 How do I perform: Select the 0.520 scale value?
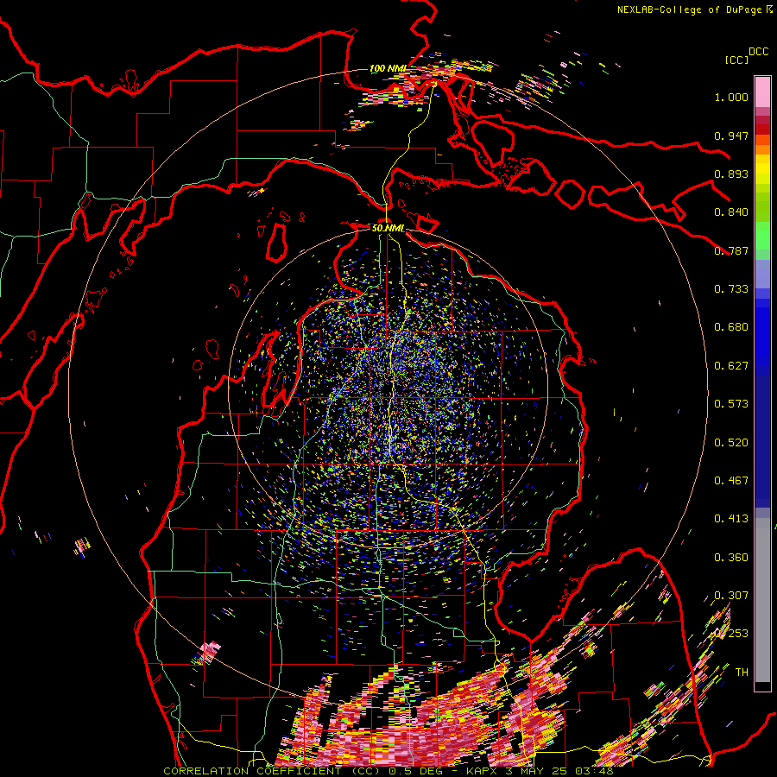pyautogui.click(x=731, y=443)
